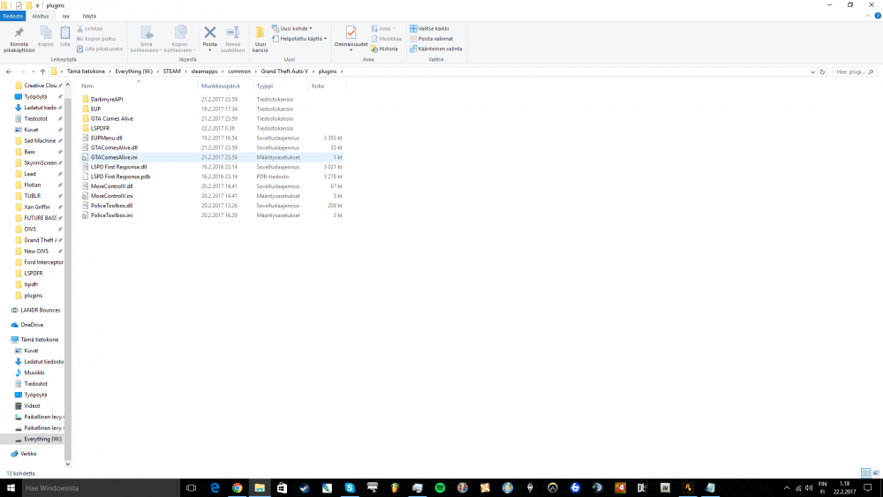Open Helpotettu käyttö dropdown

[x=299, y=39]
